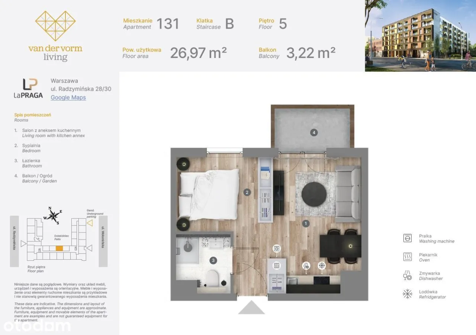Screen dimensions: 476x335
Task: Click the compass rose on the mini map
Action: pos(54,215)
